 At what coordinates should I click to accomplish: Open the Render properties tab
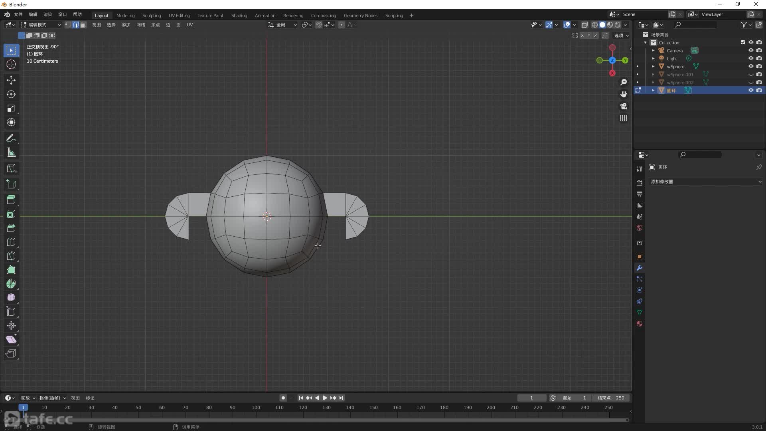pyautogui.click(x=640, y=183)
